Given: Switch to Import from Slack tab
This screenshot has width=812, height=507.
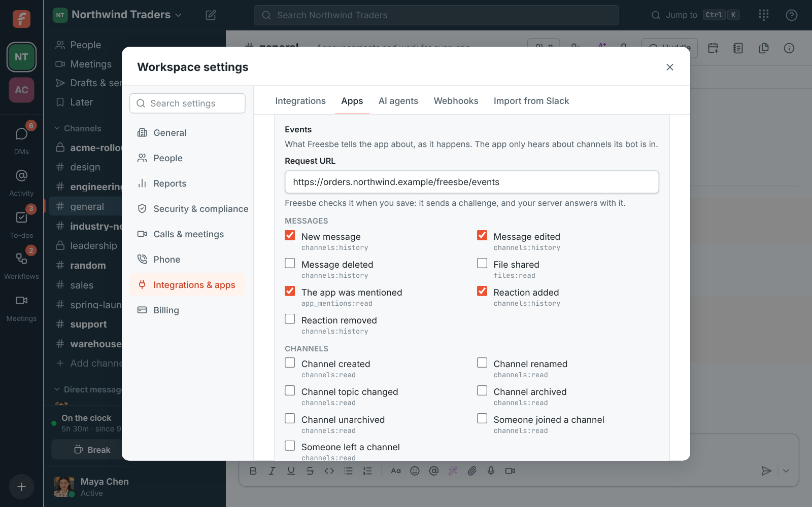Looking at the screenshot, I should [x=531, y=101].
